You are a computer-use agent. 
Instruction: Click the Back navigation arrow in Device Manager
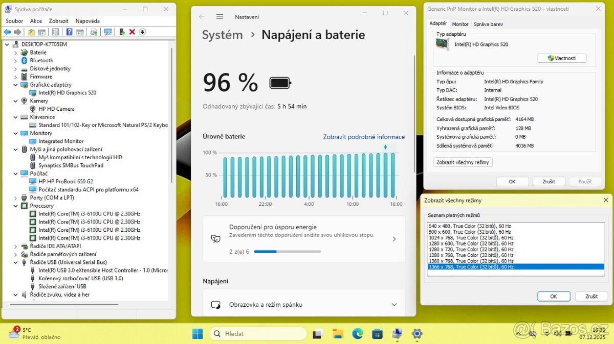(7, 32)
